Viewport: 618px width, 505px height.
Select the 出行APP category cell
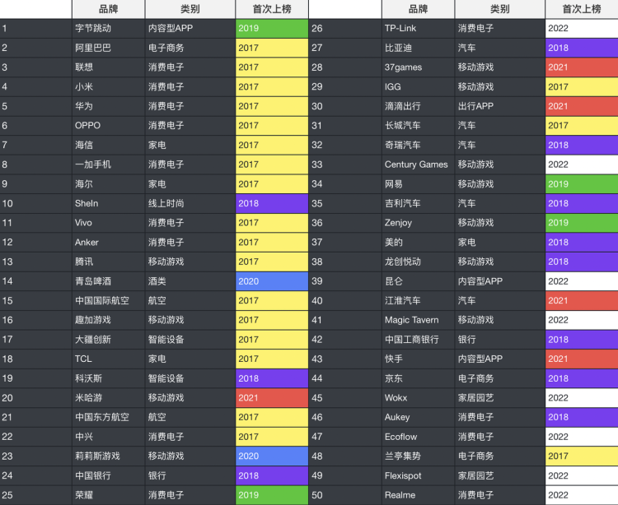click(500, 106)
